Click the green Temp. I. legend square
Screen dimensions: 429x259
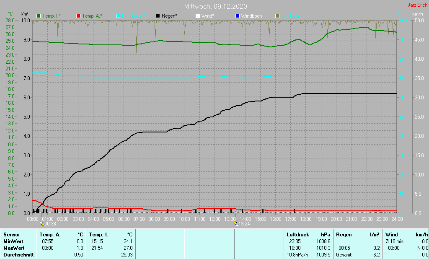pos(39,16)
